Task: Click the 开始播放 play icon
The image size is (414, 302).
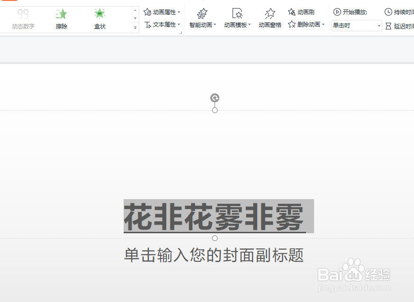Action: [337, 12]
